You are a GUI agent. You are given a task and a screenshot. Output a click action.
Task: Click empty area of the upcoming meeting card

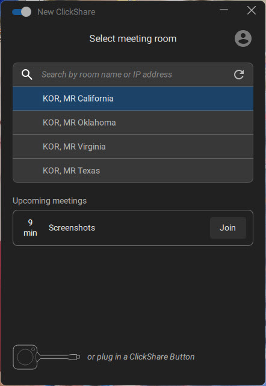point(153,228)
